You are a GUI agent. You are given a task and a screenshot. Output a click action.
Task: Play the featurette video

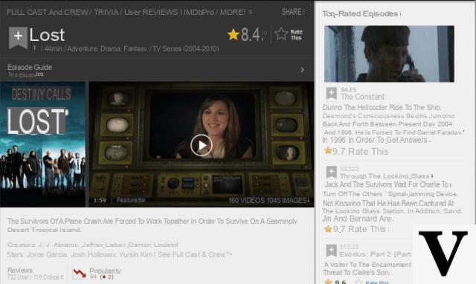(x=202, y=145)
